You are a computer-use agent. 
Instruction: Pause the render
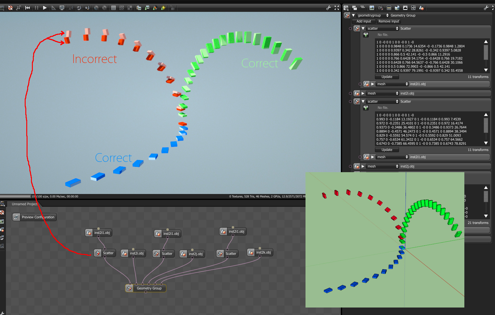point(37,8)
